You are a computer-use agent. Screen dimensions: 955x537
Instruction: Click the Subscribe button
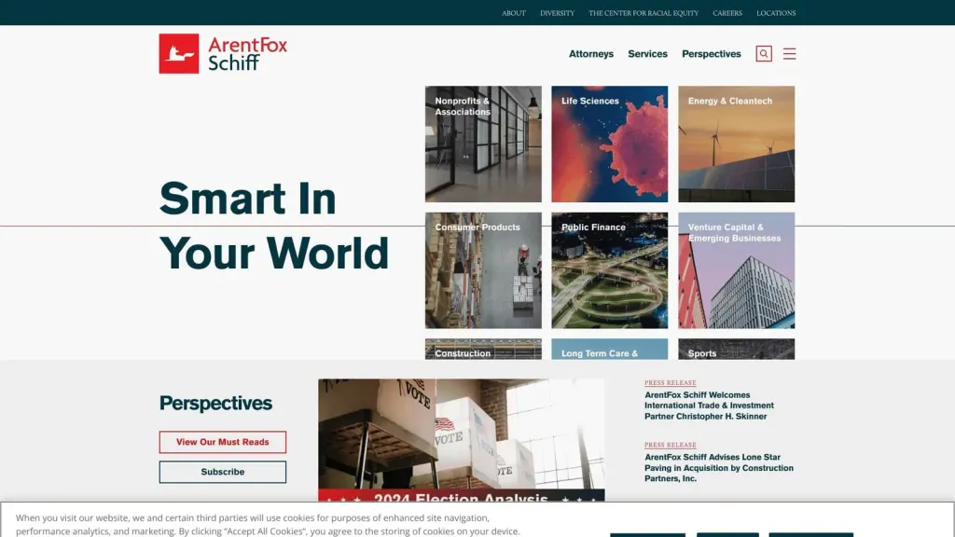(222, 472)
